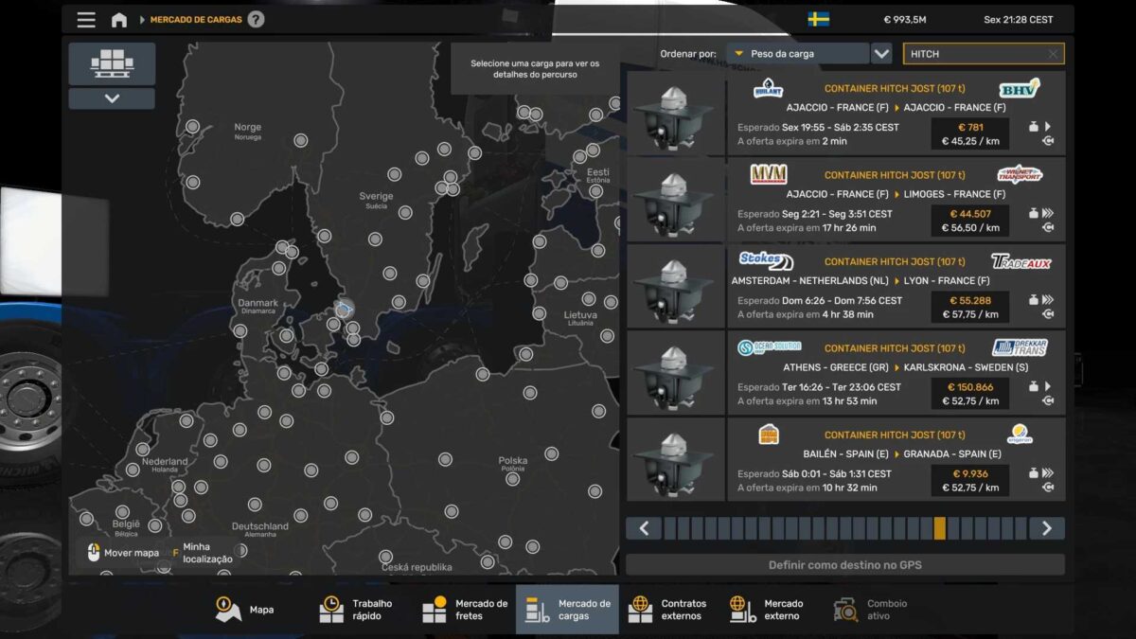Screen dimensions: 1136x639
Task: Click the Sweden flag icon
Action: pyautogui.click(x=819, y=20)
